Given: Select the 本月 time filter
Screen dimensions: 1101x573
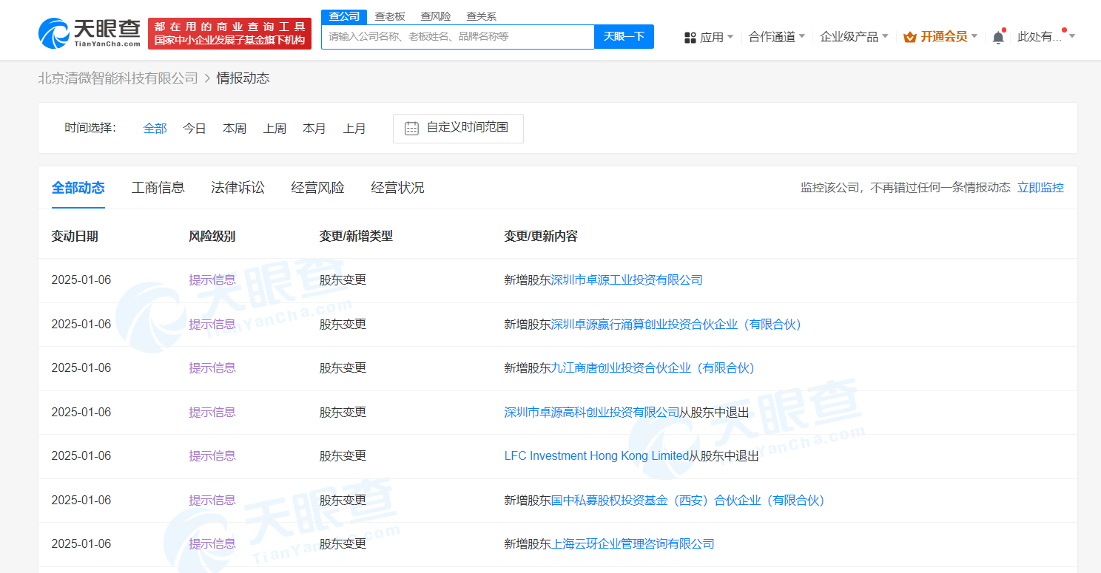Looking at the screenshot, I should [x=314, y=128].
